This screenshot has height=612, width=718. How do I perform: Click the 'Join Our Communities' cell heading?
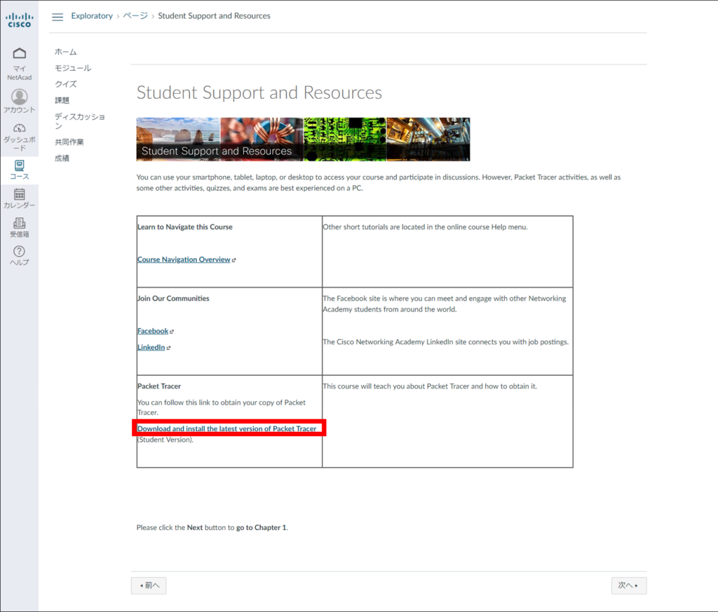(174, 299)
